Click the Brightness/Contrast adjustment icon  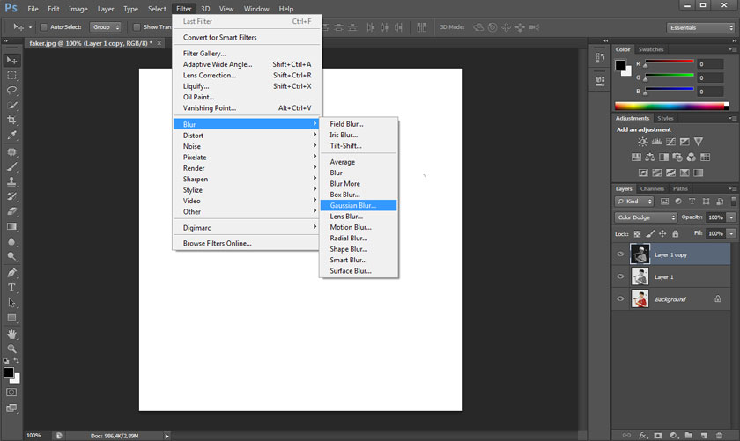pyautogui.click(x=643, y=142)
